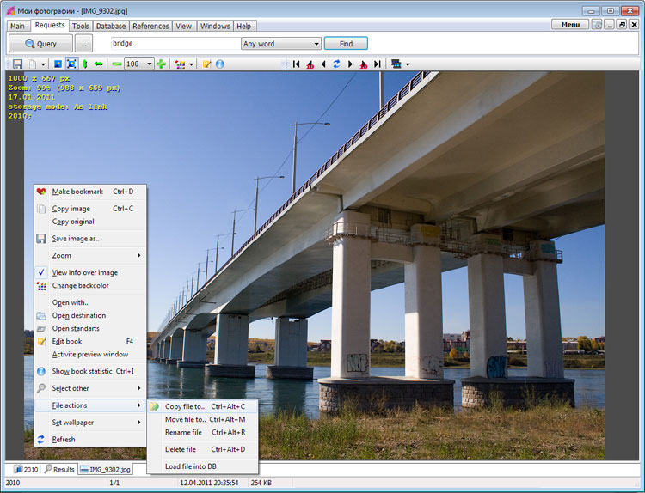Choose Activite preview window entry
The image size is (645, 493).
[90, 354]
